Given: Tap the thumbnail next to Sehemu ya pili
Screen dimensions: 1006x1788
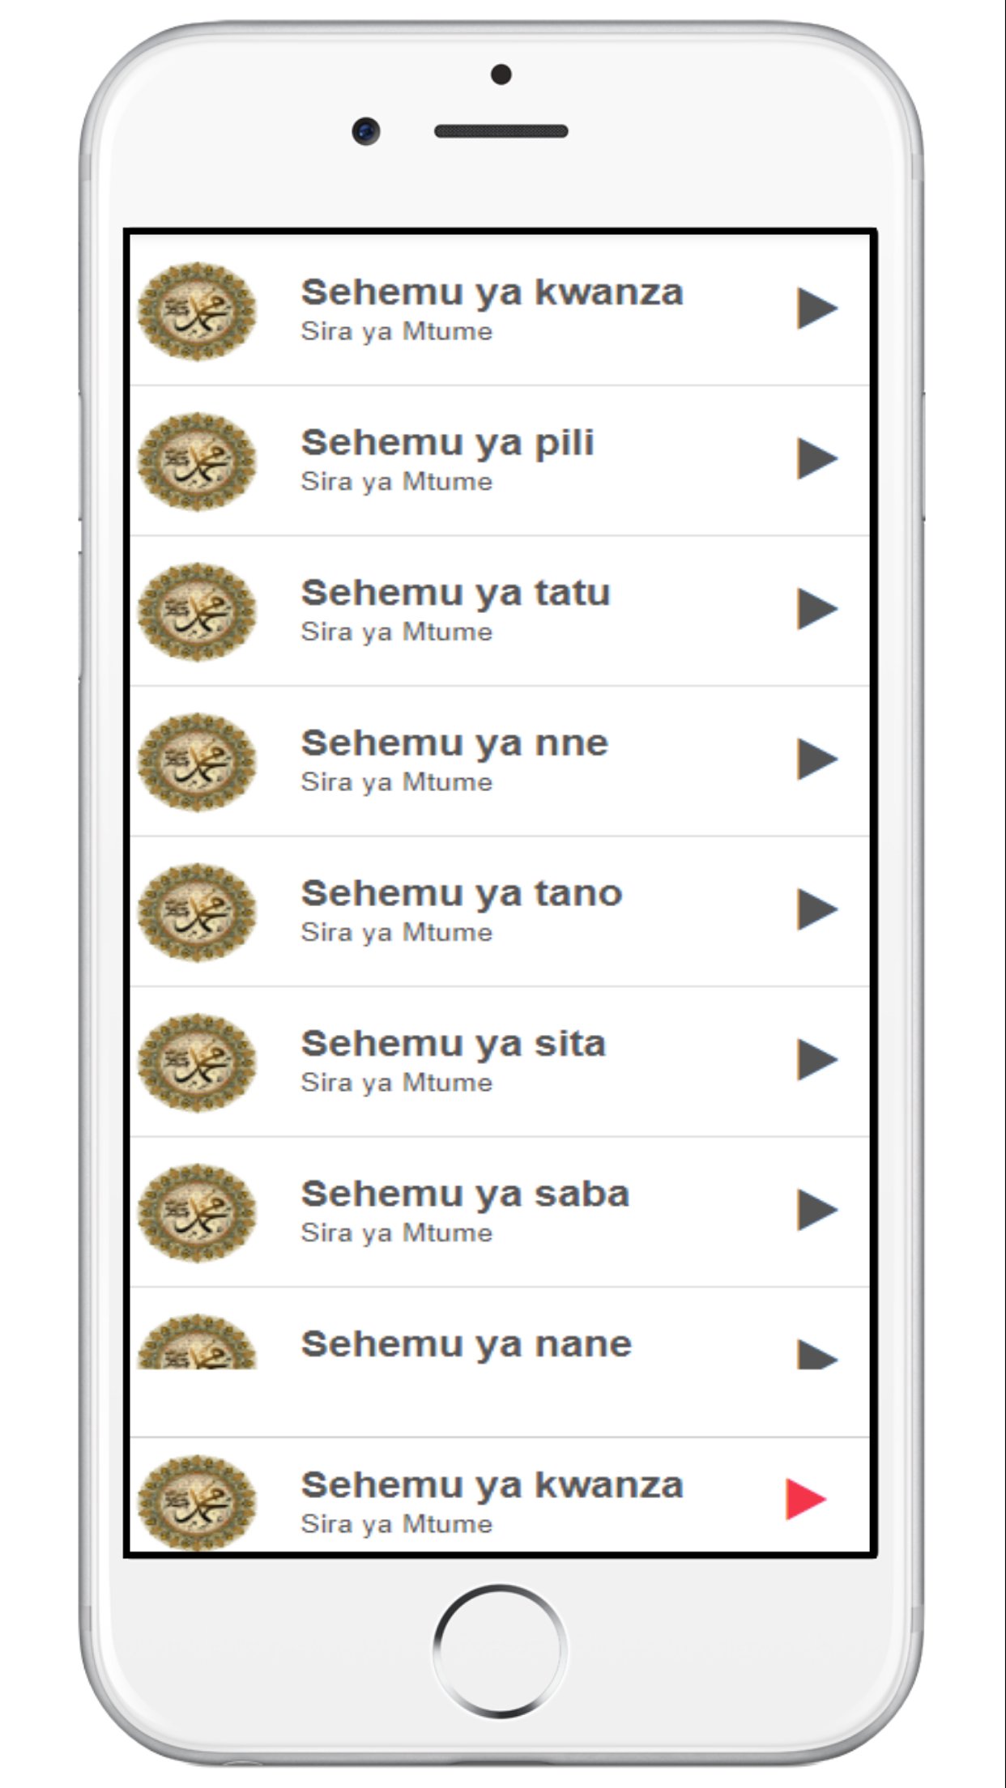Looking at the screenshot, I should (197, 462).
